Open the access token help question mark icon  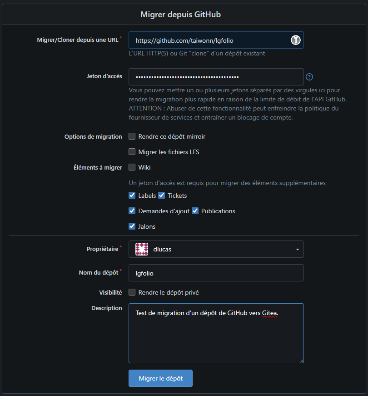point(309,77)
